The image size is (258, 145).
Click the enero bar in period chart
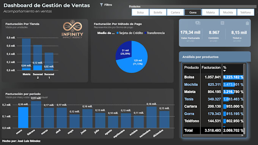[23, 117]
